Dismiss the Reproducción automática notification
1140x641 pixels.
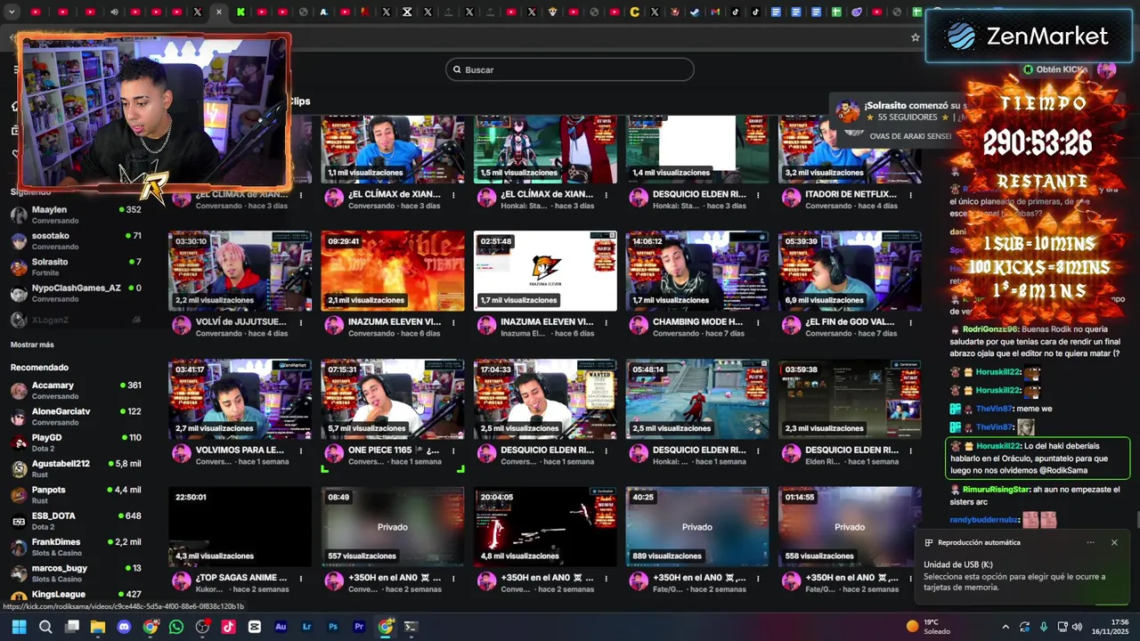point(1113,542)
